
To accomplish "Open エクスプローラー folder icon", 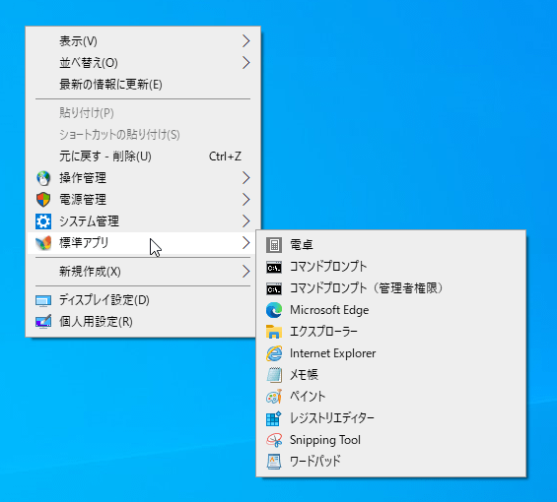I will click(x=274, y=332).
